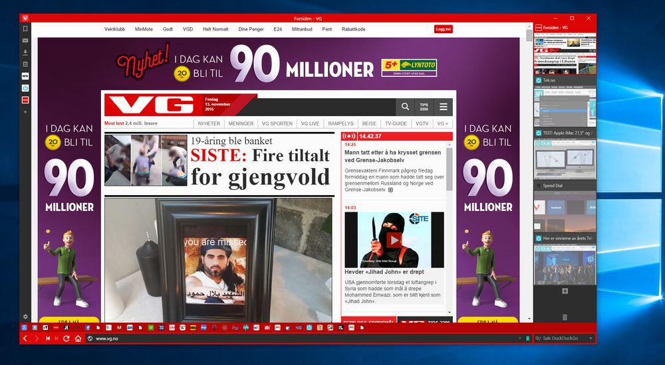Click the Wikipedia bookmark in the bookmarks bar
665x365 pixels.
coord(182,328)
